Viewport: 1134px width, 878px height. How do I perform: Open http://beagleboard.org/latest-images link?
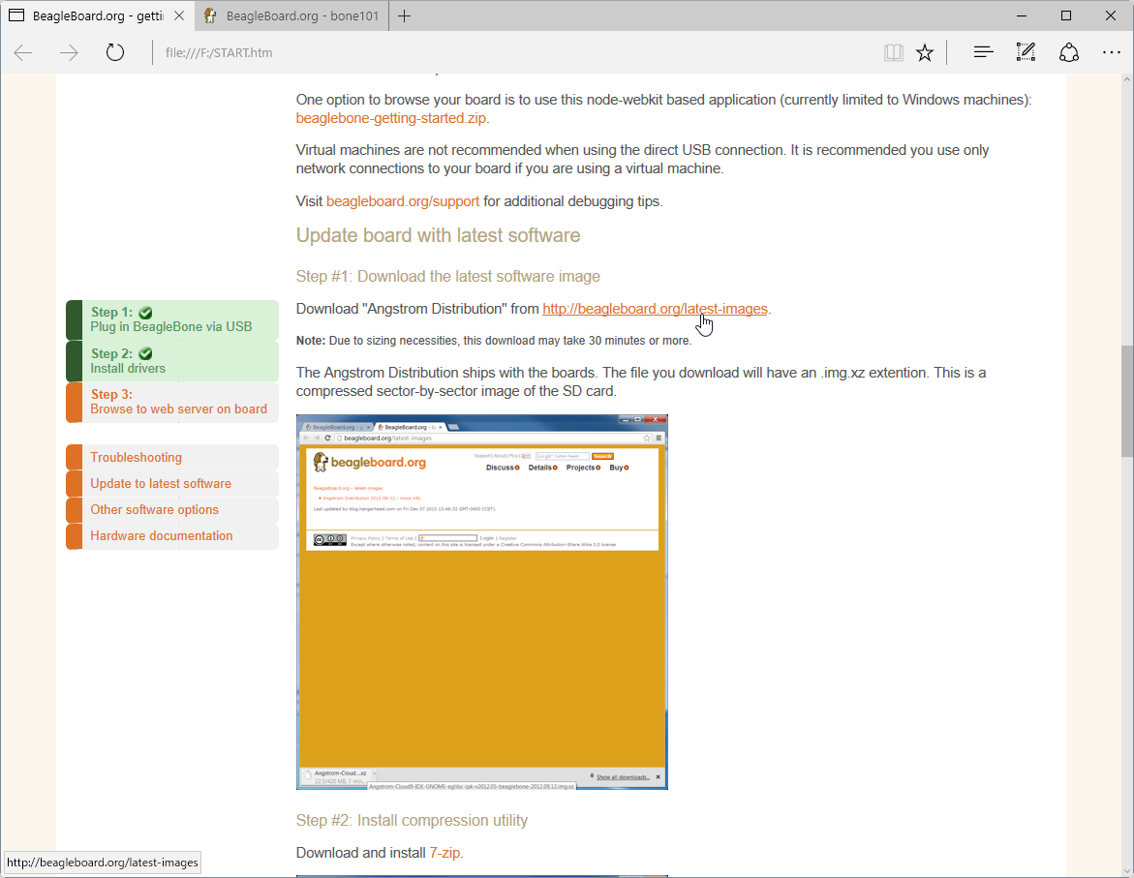pos(655,309)
